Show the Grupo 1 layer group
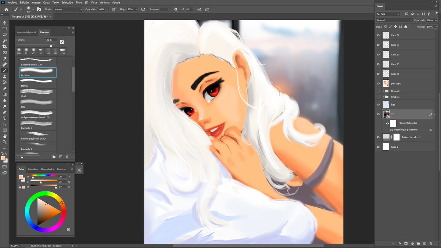The image size is (441, 248). pos(378,97)
